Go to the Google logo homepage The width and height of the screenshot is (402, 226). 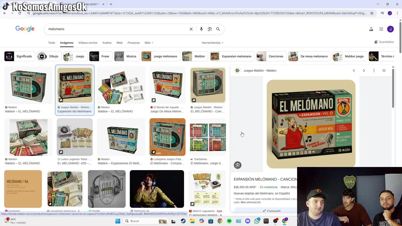point(25,29)
